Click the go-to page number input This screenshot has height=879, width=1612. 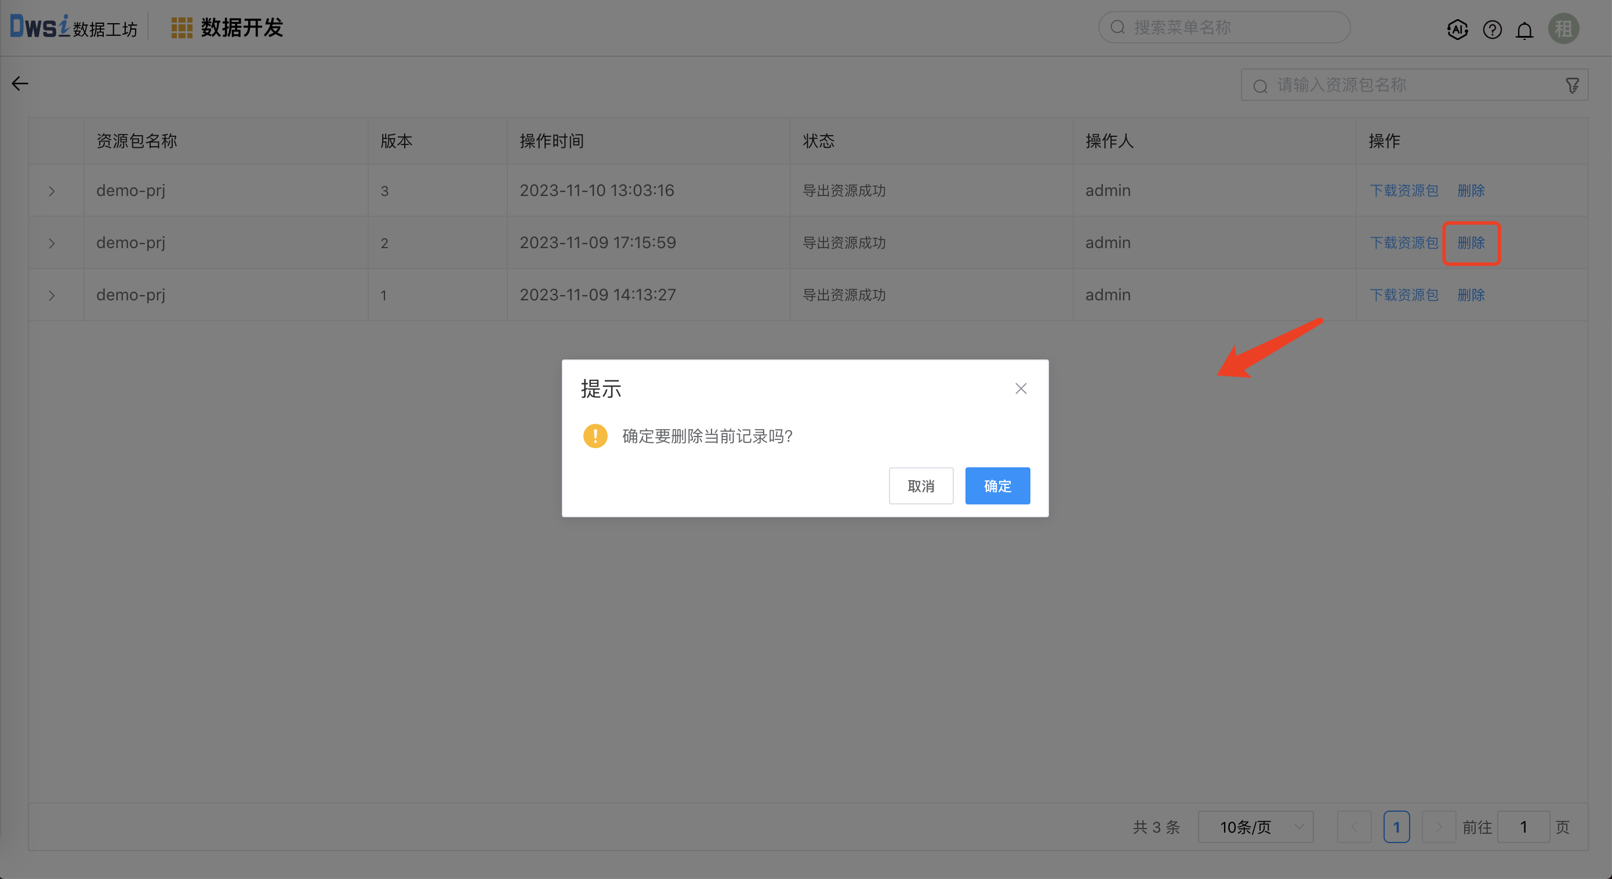click(x=1523, y=827)
